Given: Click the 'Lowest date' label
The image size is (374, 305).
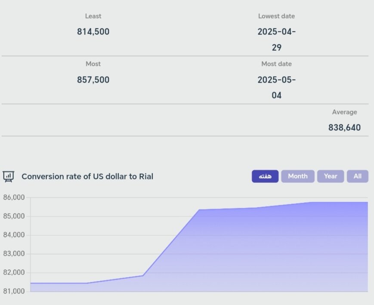Looking at the screenshot, I should [x=276, y=16].
